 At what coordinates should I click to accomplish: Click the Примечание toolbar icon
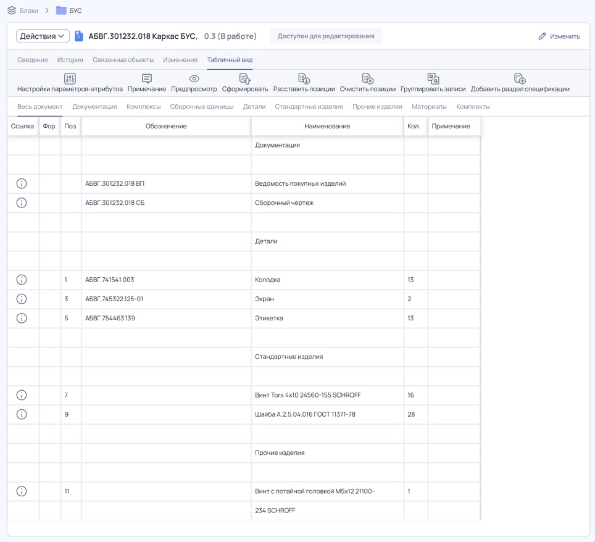tap(147, 78)
